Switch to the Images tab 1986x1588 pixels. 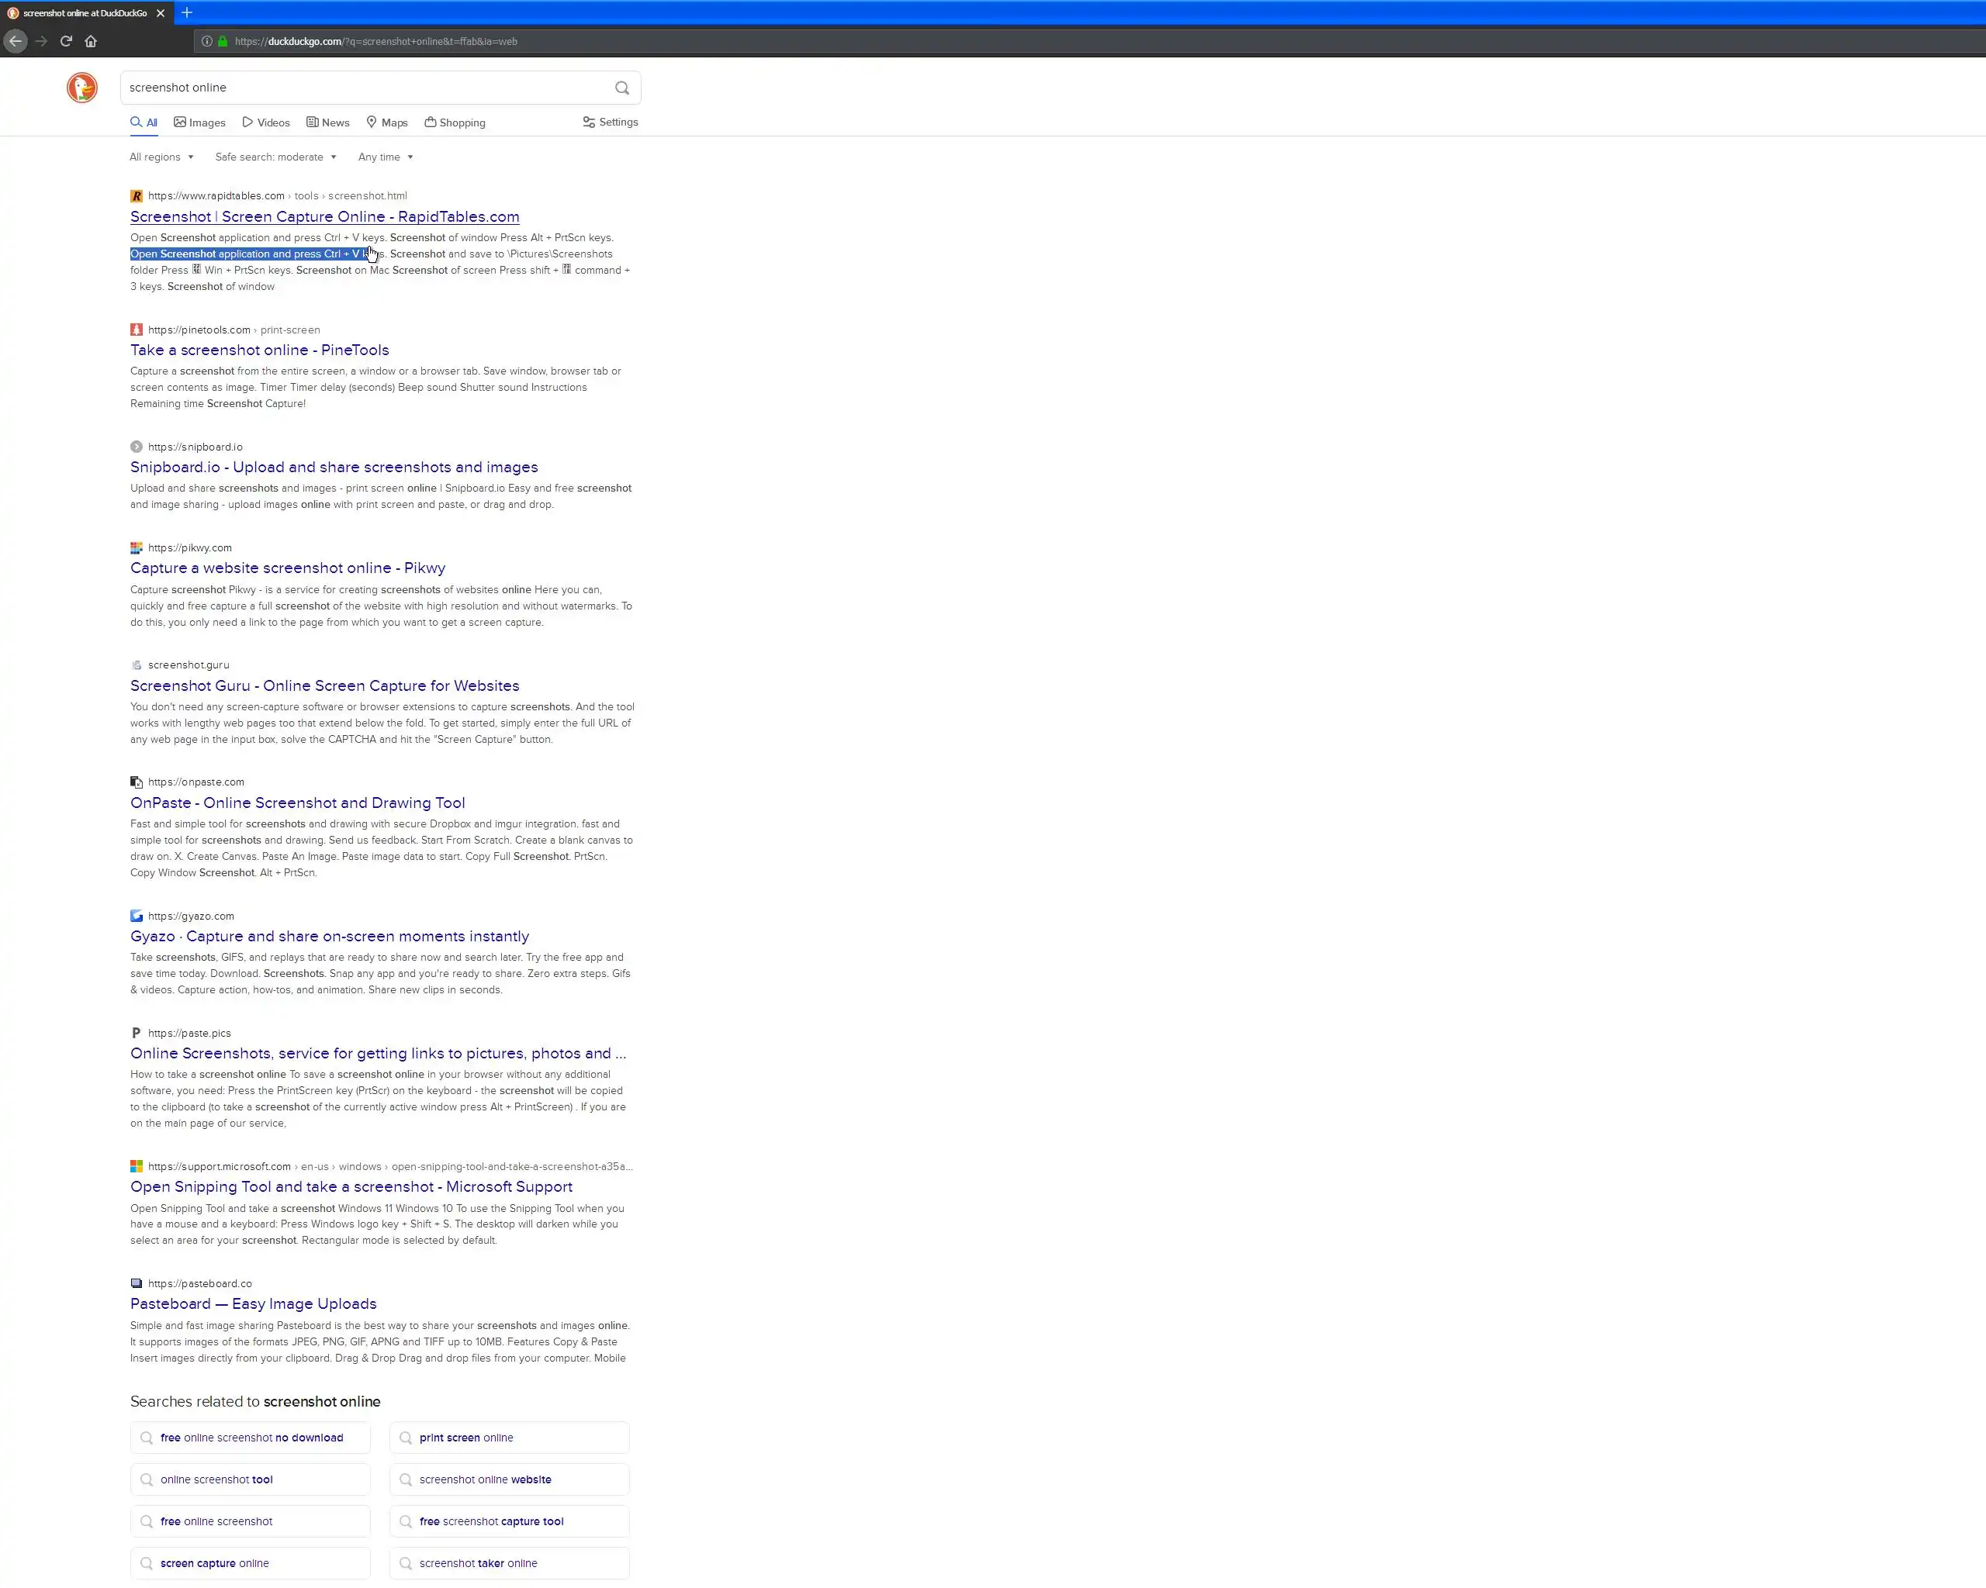click(x=200, y=123)
